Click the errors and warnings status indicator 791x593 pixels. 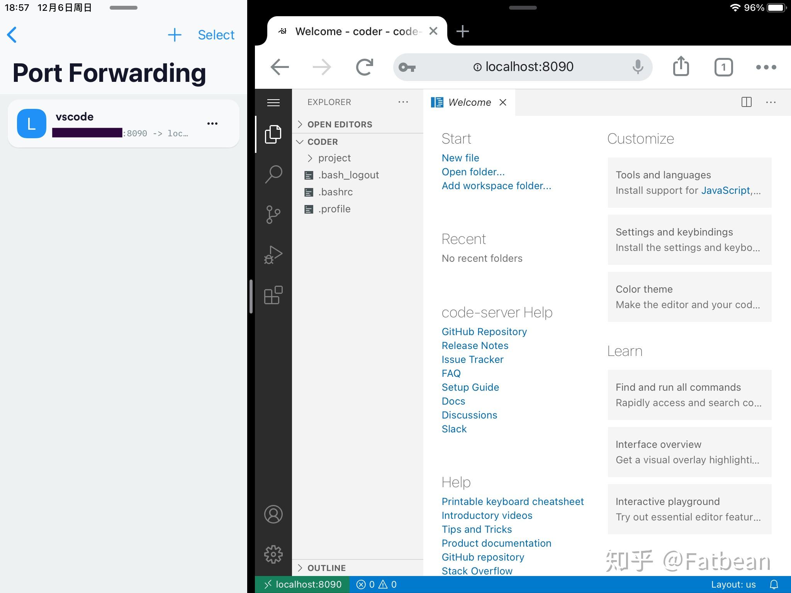pos(377,584)
